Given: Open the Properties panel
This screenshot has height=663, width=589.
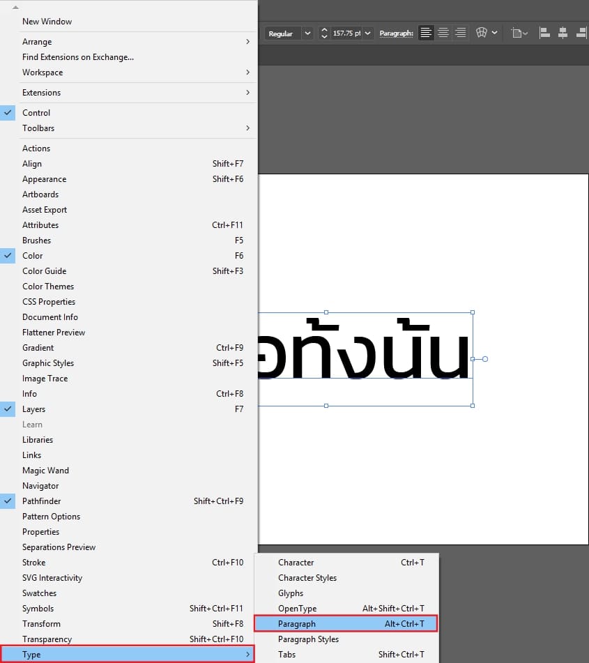Looking at the screenshot, I should pos(128,532).
